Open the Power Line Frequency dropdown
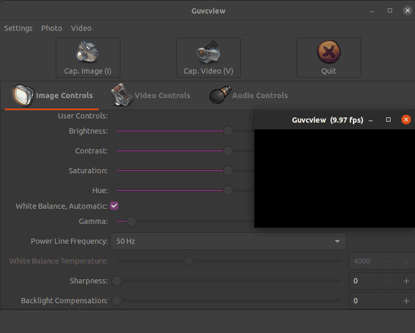The height and width of the screenshot is (333, 415). 228,241
